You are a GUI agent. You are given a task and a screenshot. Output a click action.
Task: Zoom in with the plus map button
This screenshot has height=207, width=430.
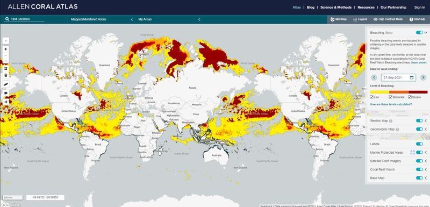(6, 49)
